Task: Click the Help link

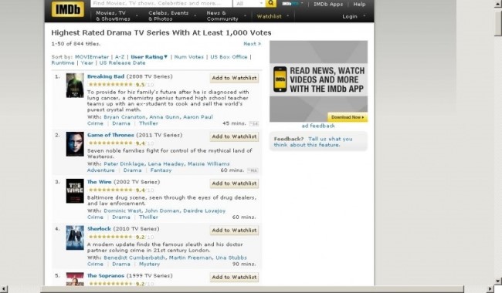Action: (359, 4)
